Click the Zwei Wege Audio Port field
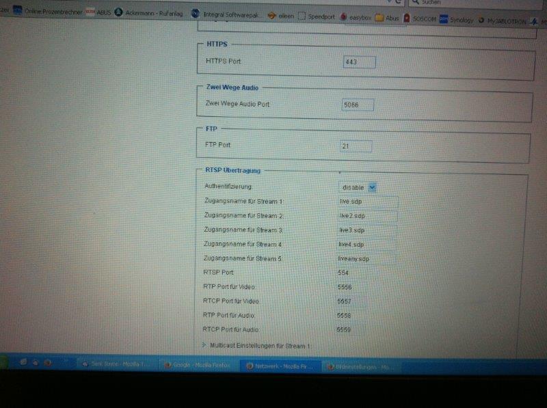This screenshot has height=408, width=547. click(358, 105)
